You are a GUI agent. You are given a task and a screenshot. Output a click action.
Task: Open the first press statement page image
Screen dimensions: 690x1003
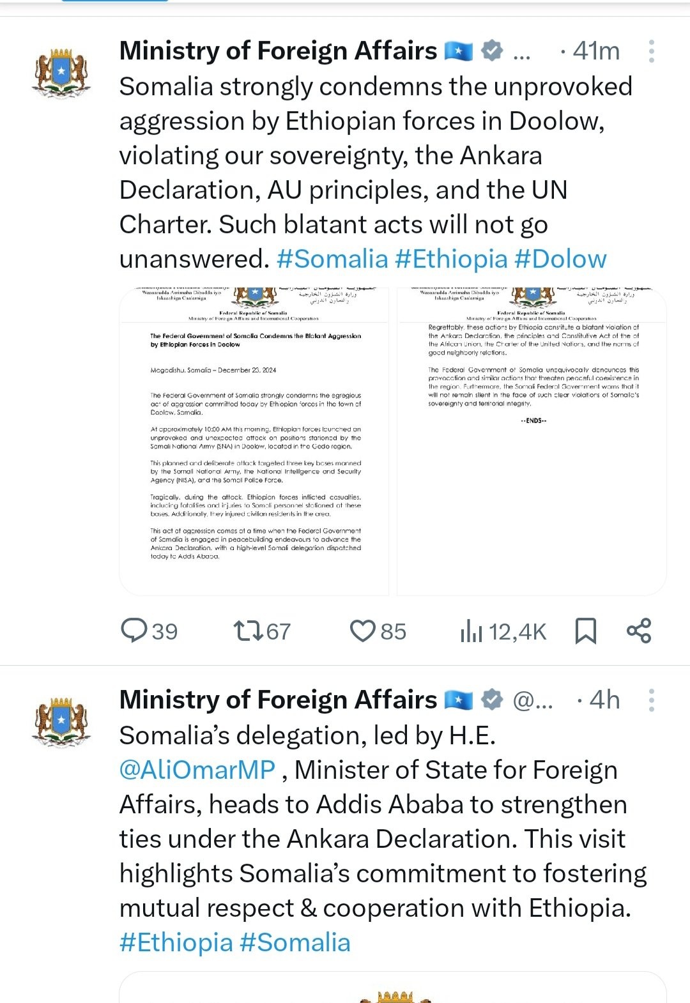coord(254,441)
